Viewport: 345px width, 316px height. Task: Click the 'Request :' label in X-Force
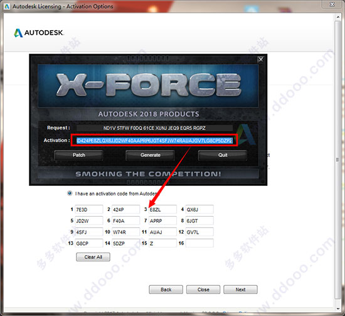click(58, 128)
